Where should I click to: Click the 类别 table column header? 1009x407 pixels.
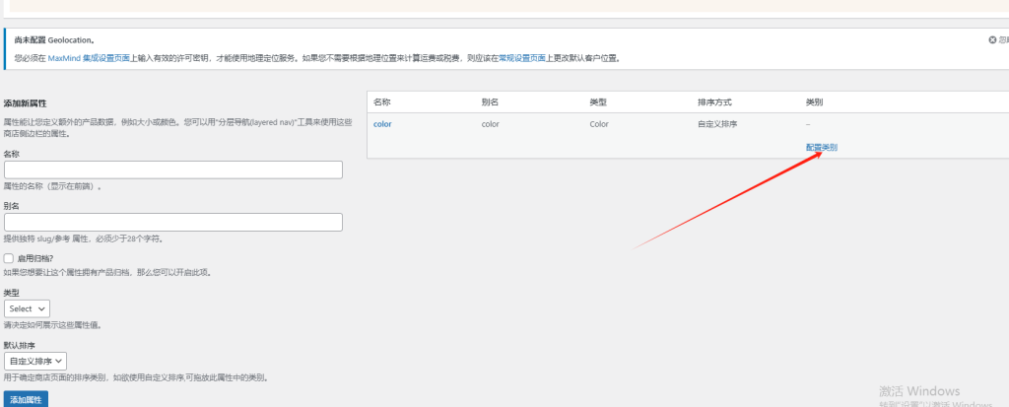[x=814, y=102]
